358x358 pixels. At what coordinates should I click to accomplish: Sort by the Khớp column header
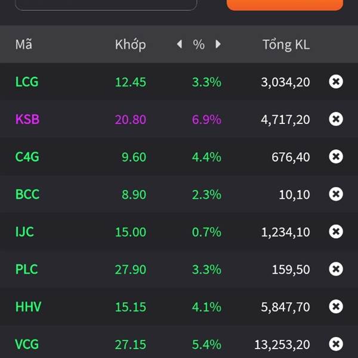pyautogui.click(x=130, y=45)
